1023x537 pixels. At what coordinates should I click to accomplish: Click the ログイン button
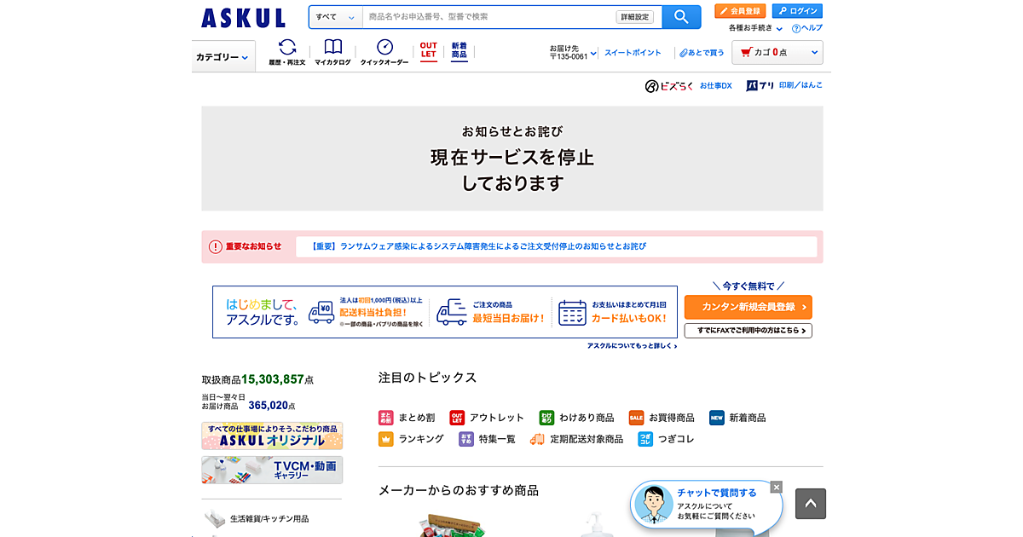(797, 11)
